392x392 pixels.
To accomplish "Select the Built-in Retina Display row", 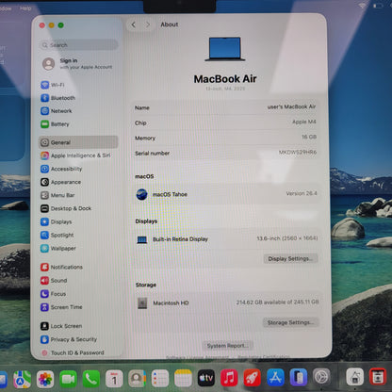I will [226, 239].
